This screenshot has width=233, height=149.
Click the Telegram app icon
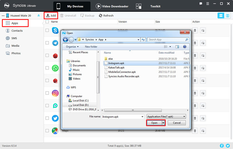(55, 43)
